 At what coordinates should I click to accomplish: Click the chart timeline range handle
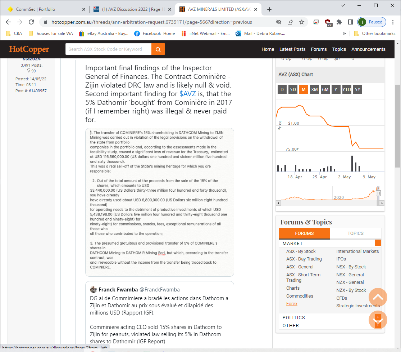[x=378, y=193]
